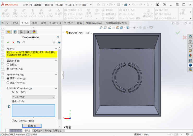Expand the Part2 tree in the viewport

coord(64,33)
